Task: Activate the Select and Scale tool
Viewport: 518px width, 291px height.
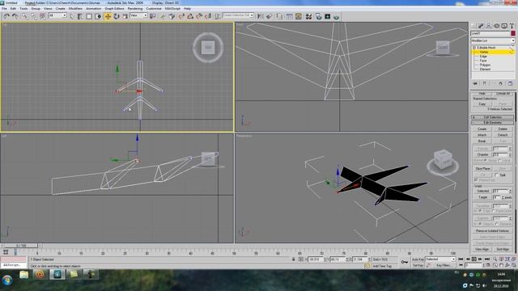Action: pos(125,16)
